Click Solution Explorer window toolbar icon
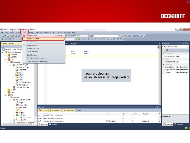 coord(122,36)
